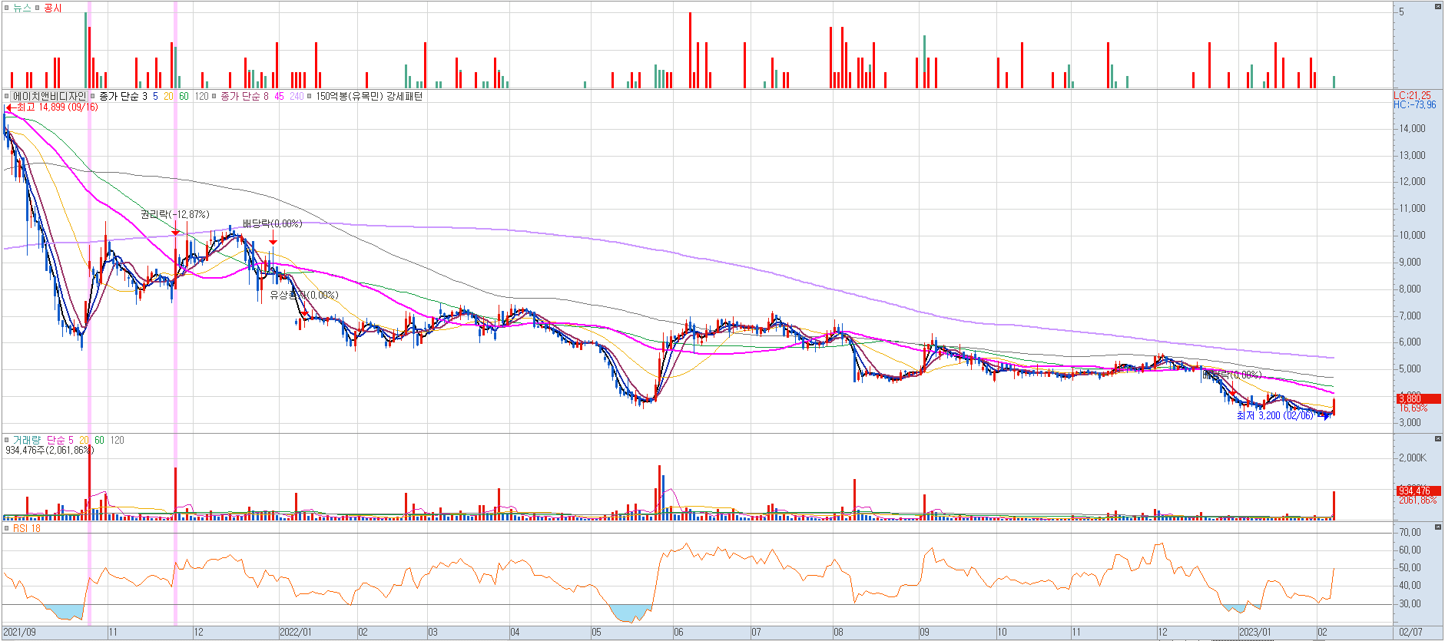
Task: Select the green 60 price moving average label
Action: (184, 96)
